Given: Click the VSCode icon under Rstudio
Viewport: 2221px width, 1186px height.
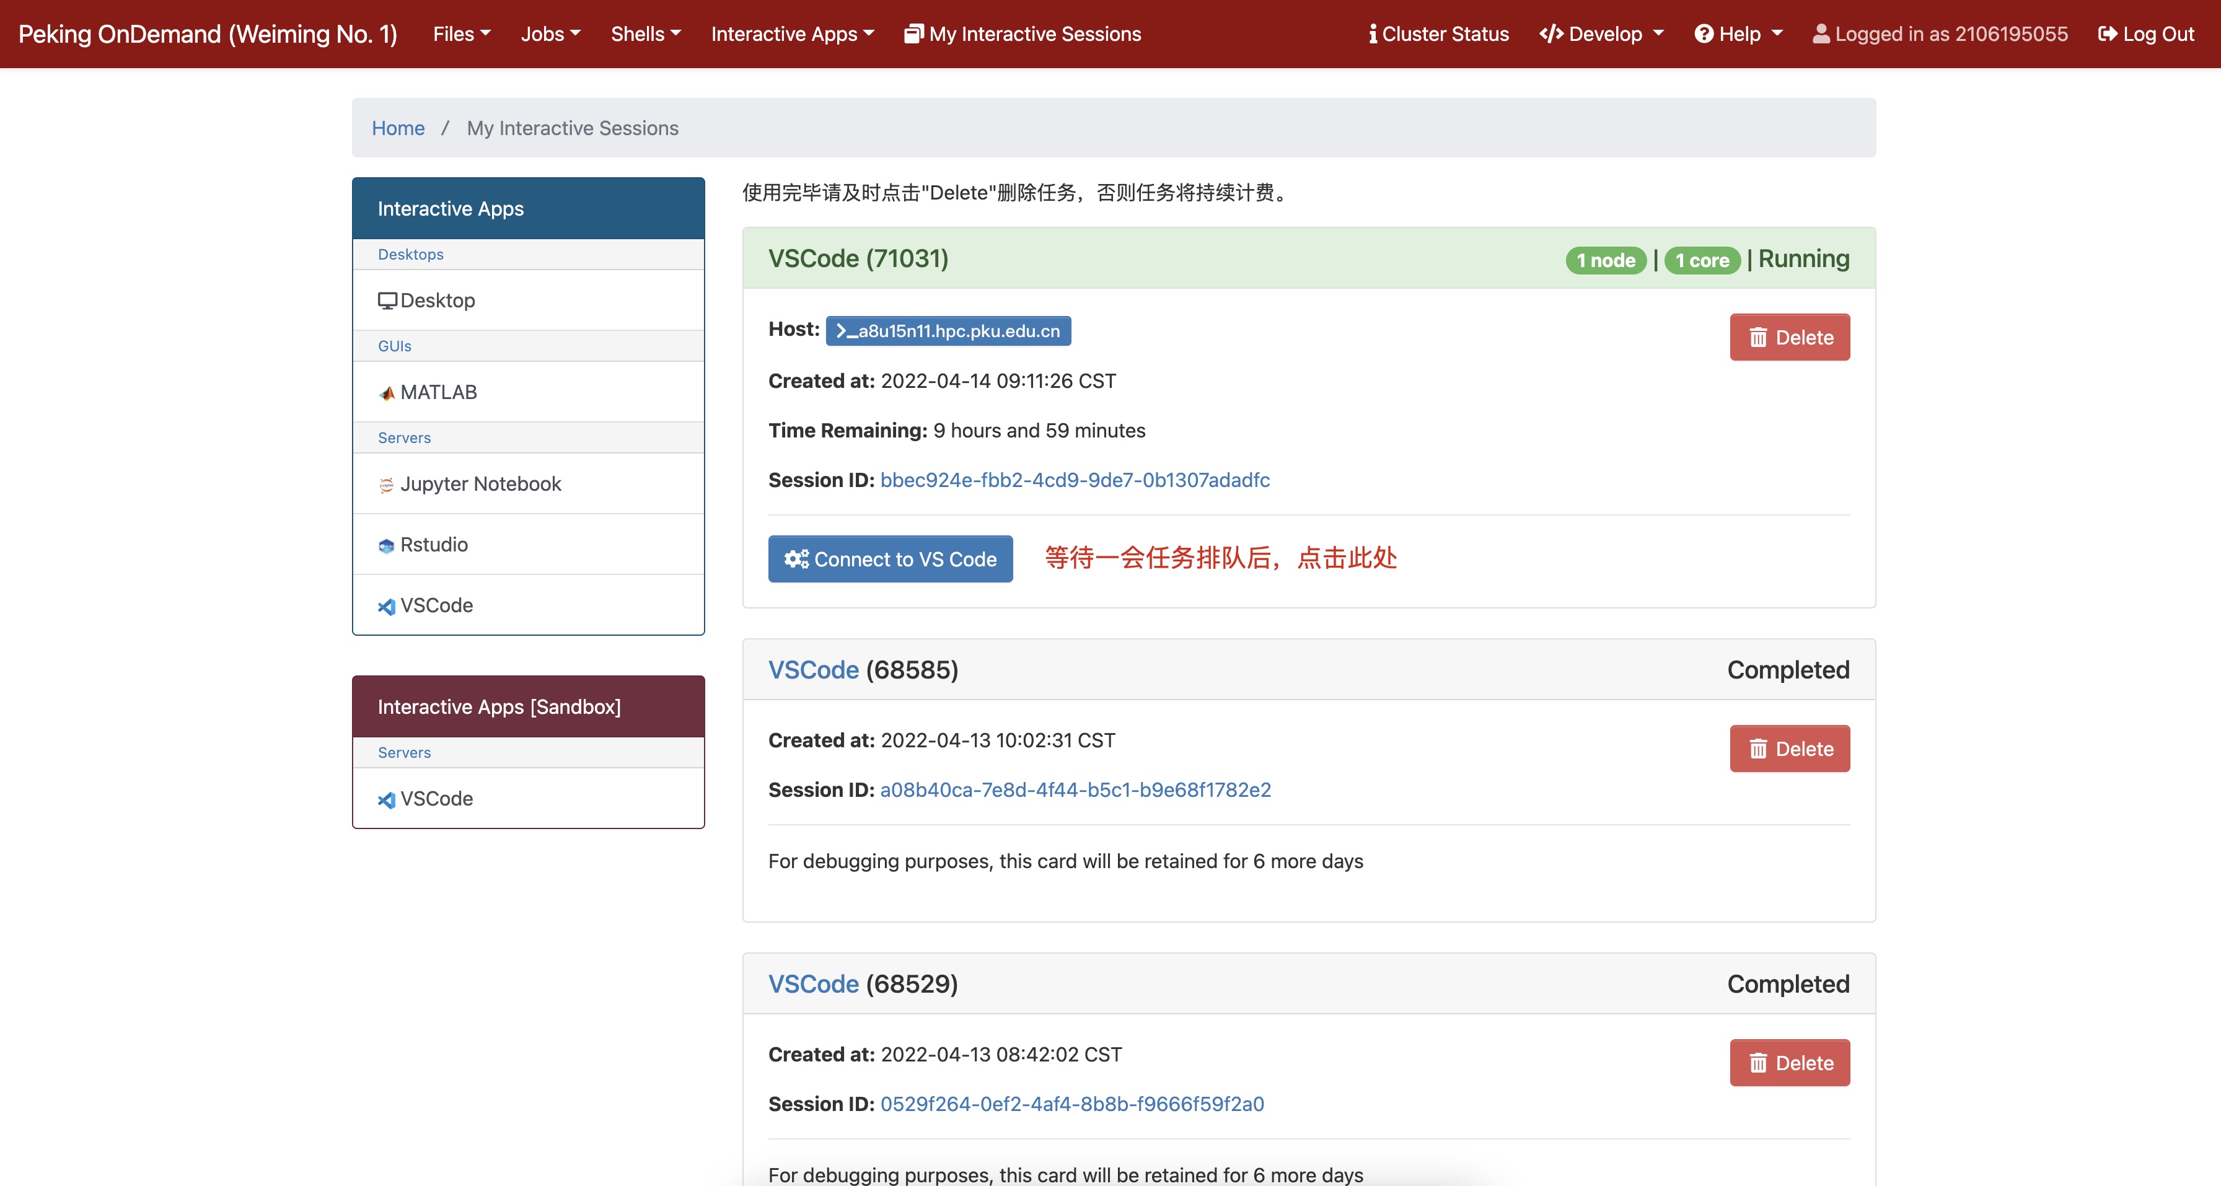Looking at the screenshot, I should tap(386, 606).
